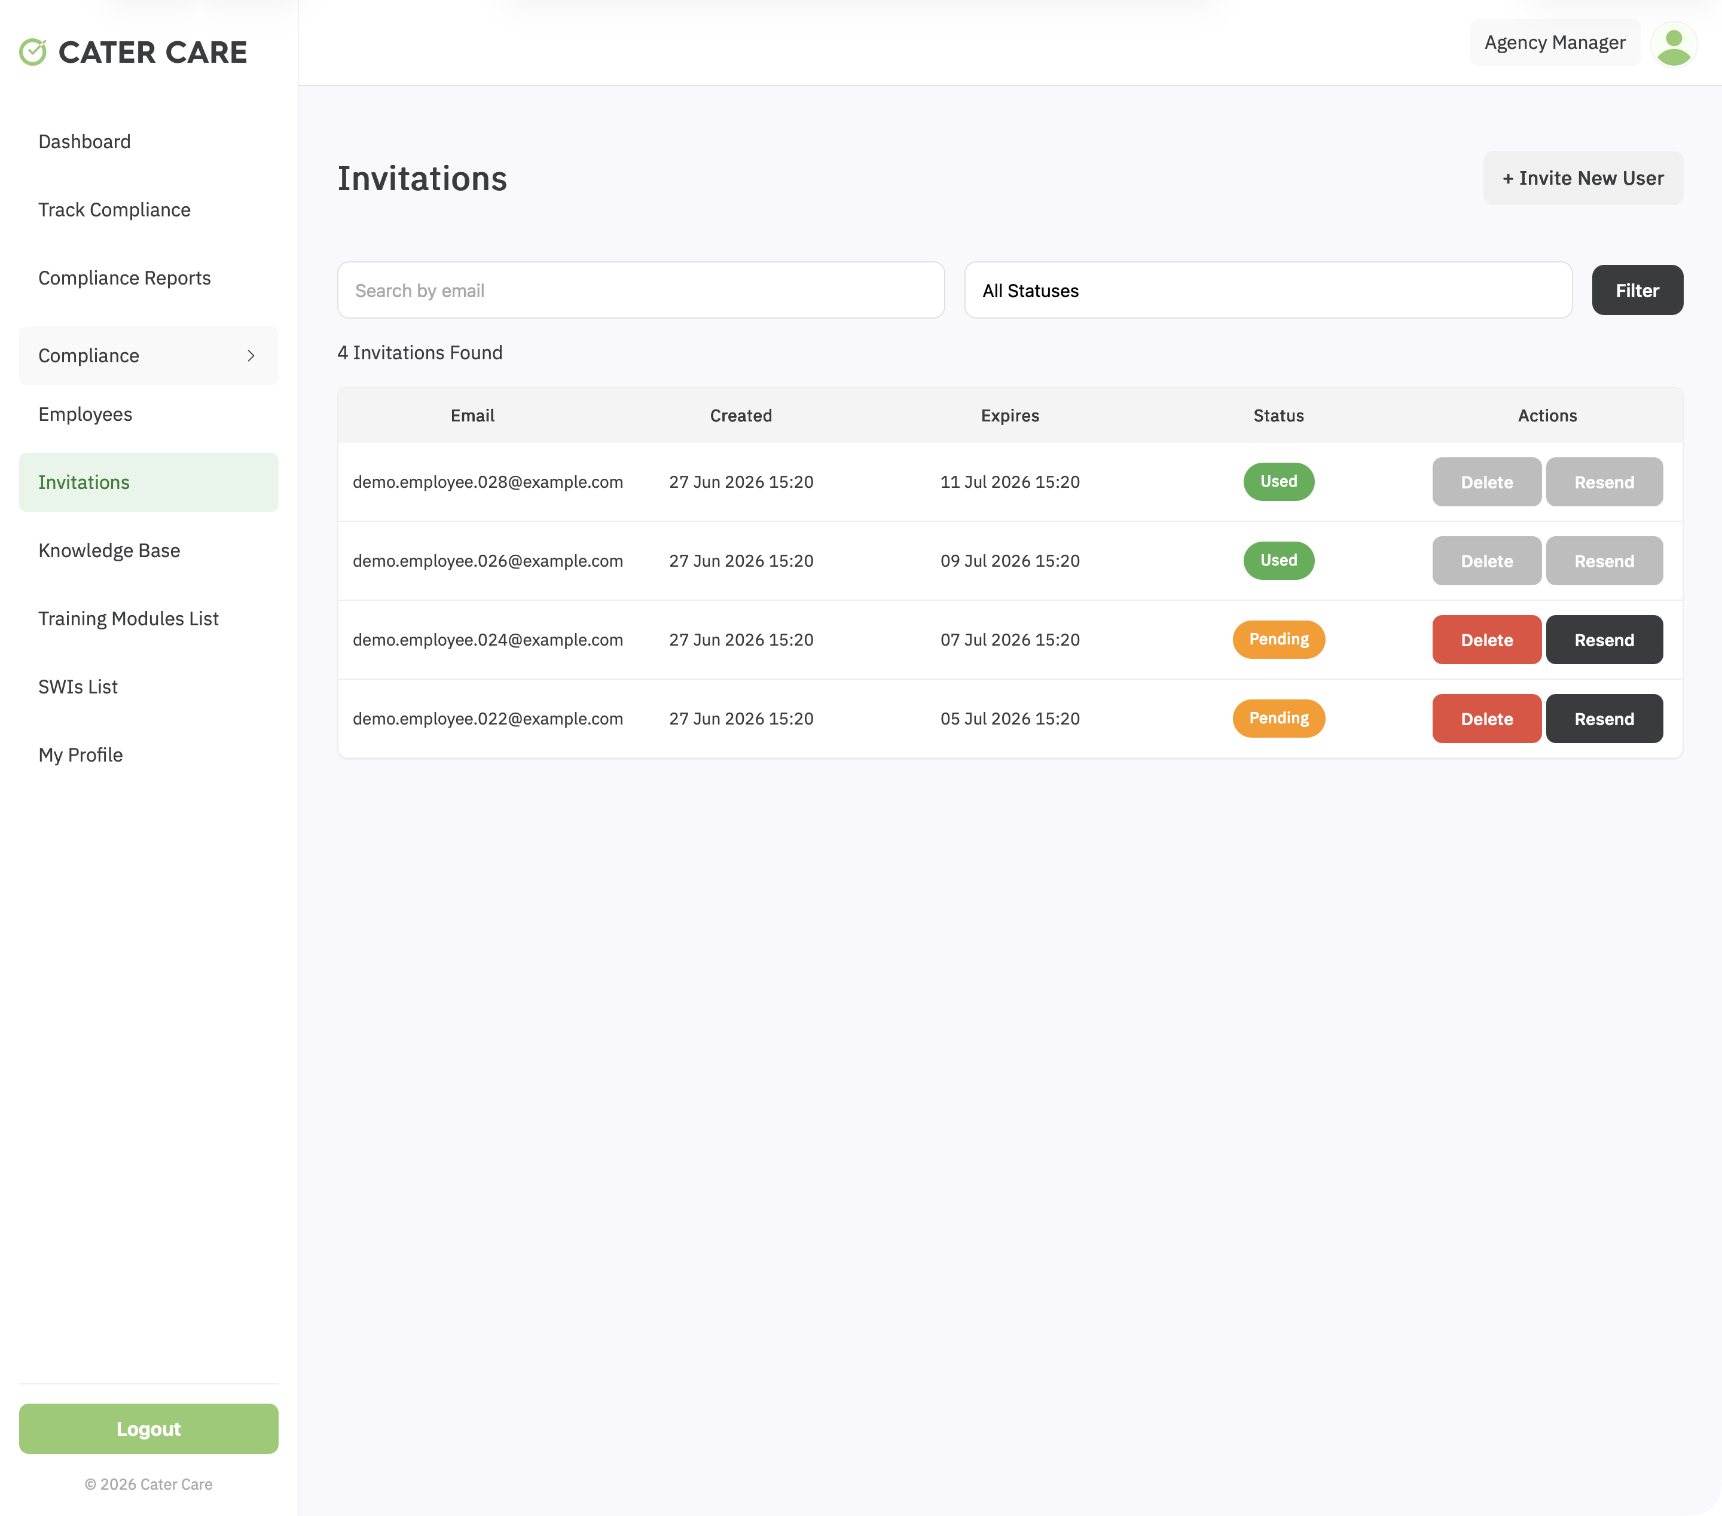1722x1516 pixels.
Task: Click Invite New User button
Action: 1583,178
